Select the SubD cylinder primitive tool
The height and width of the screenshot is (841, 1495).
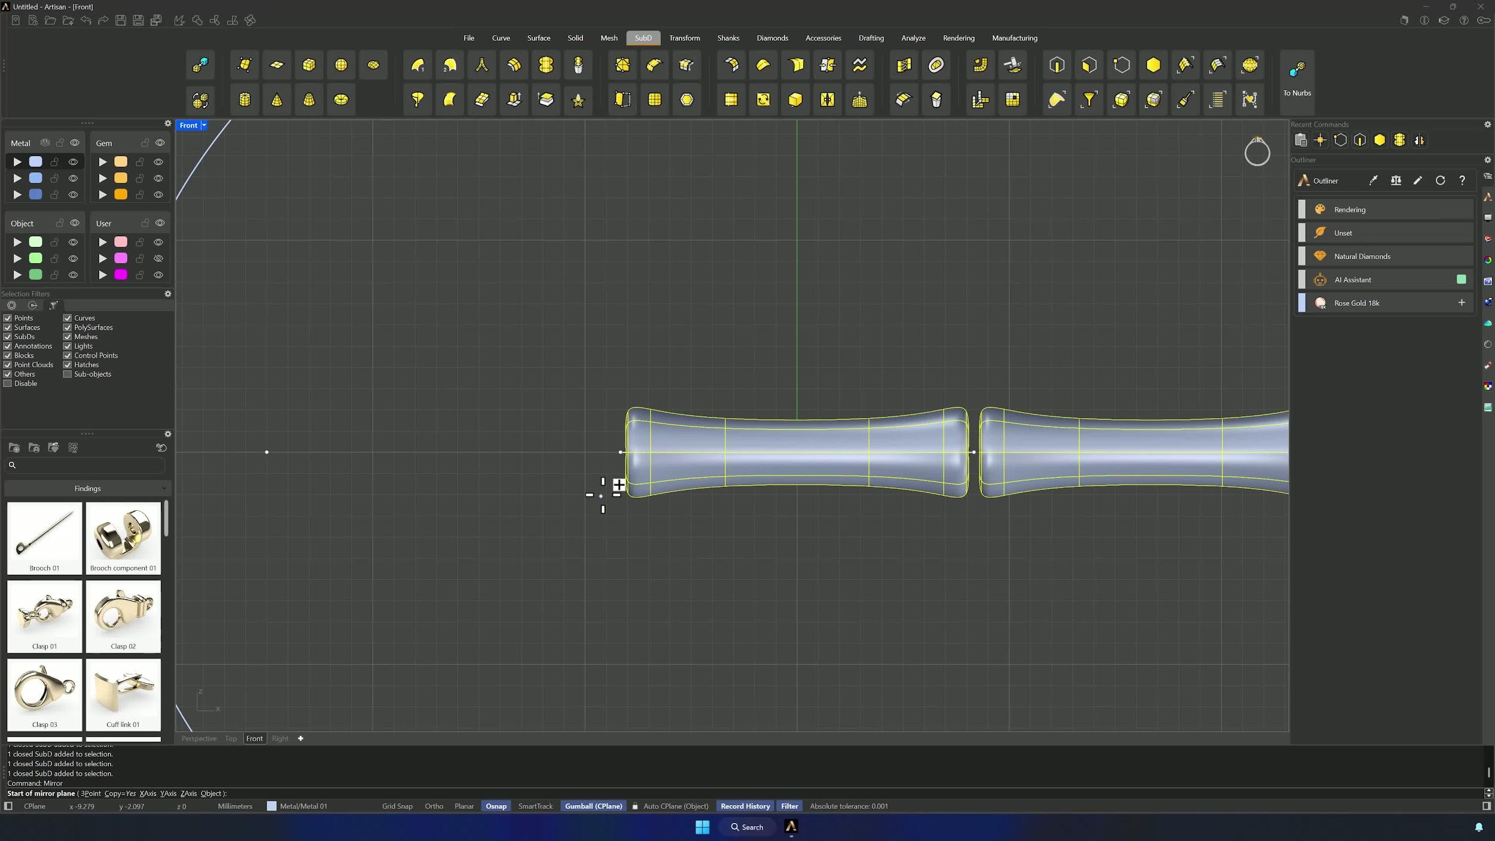(245, 99)
